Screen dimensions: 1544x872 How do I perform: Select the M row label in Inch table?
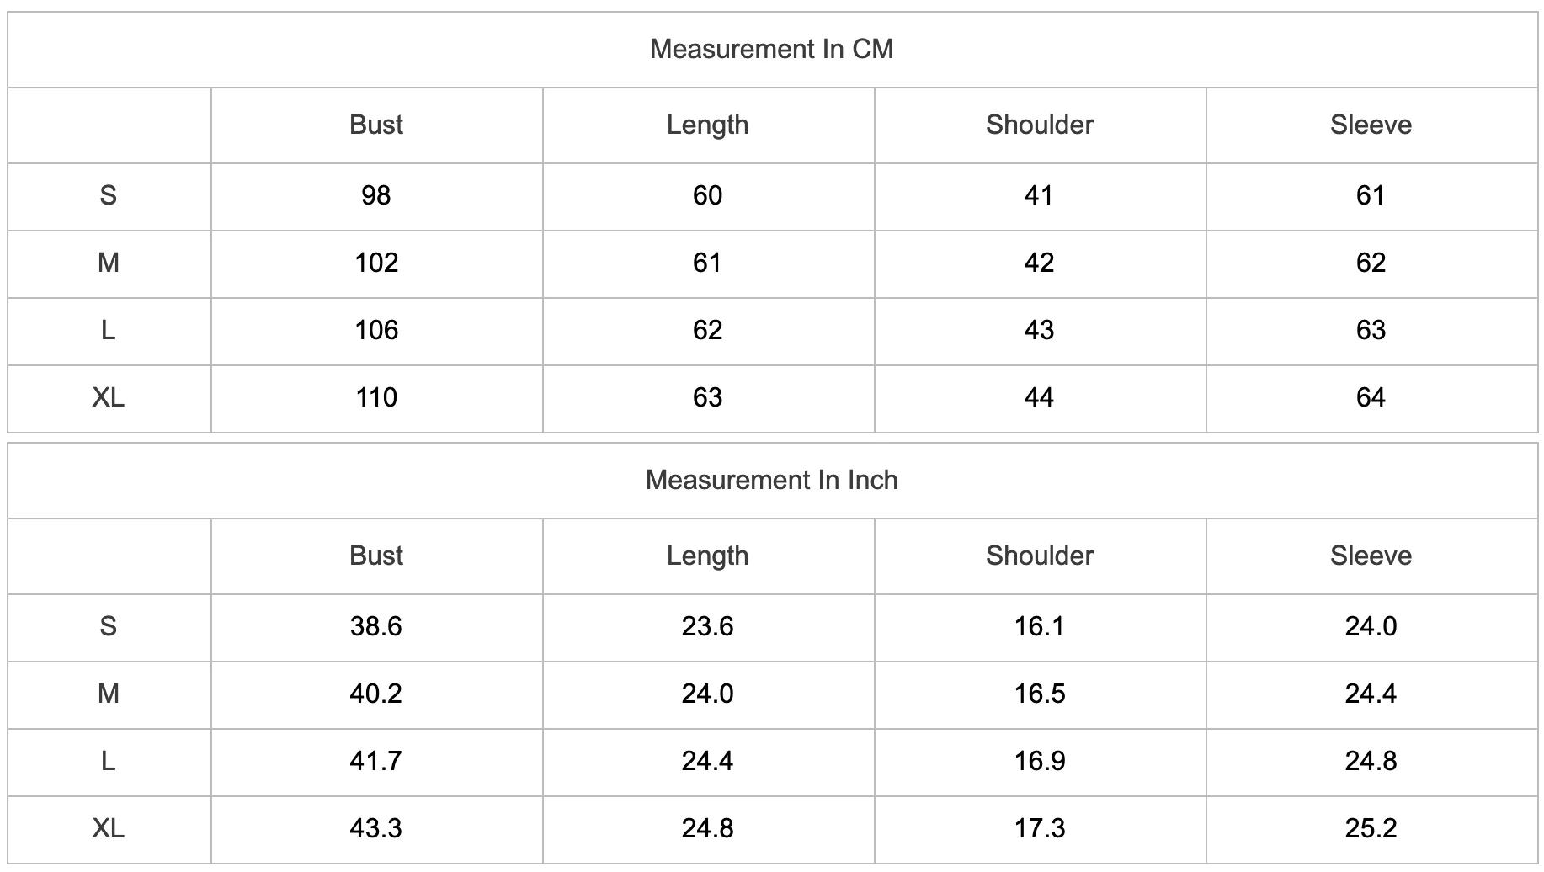(x=109, y=694)
